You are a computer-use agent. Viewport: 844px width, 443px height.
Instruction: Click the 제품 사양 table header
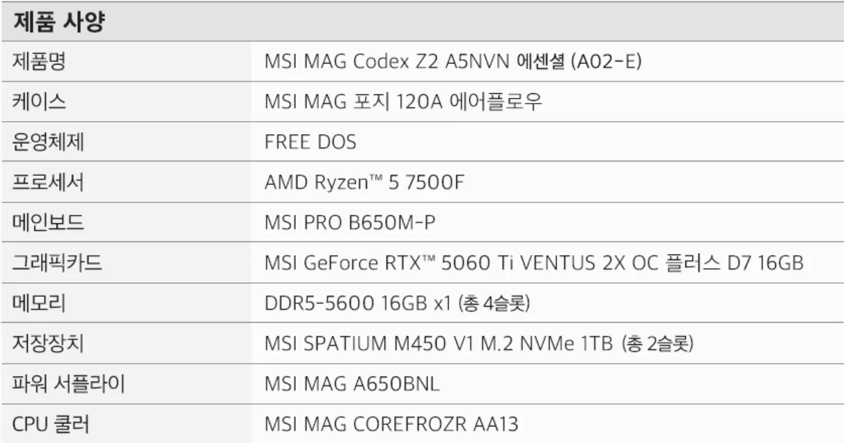coord(58,24)
